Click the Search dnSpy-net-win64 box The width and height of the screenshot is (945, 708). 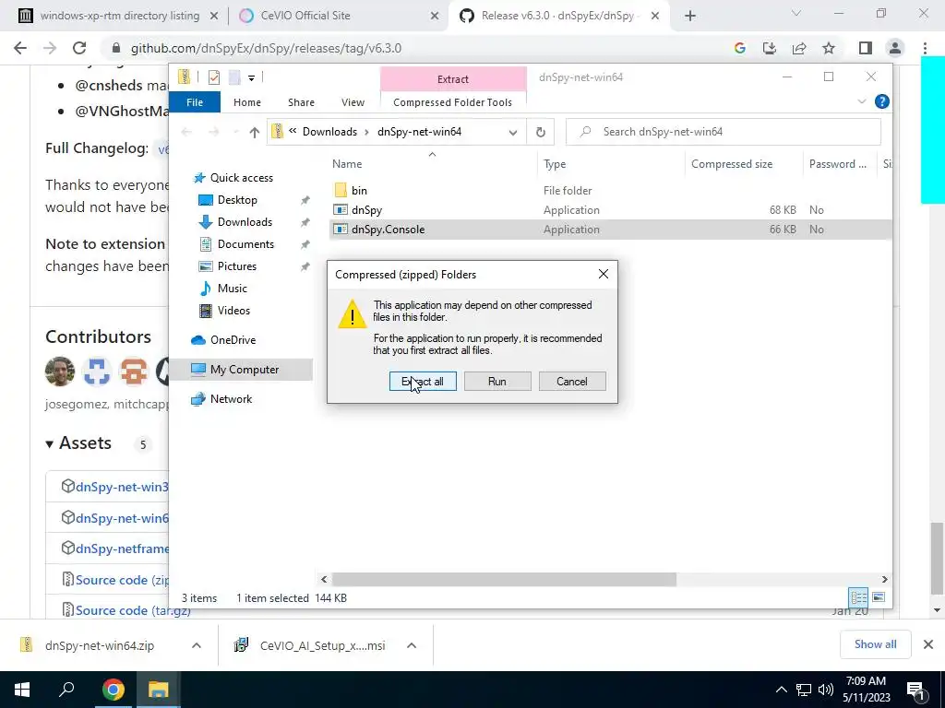pos(724,132)
